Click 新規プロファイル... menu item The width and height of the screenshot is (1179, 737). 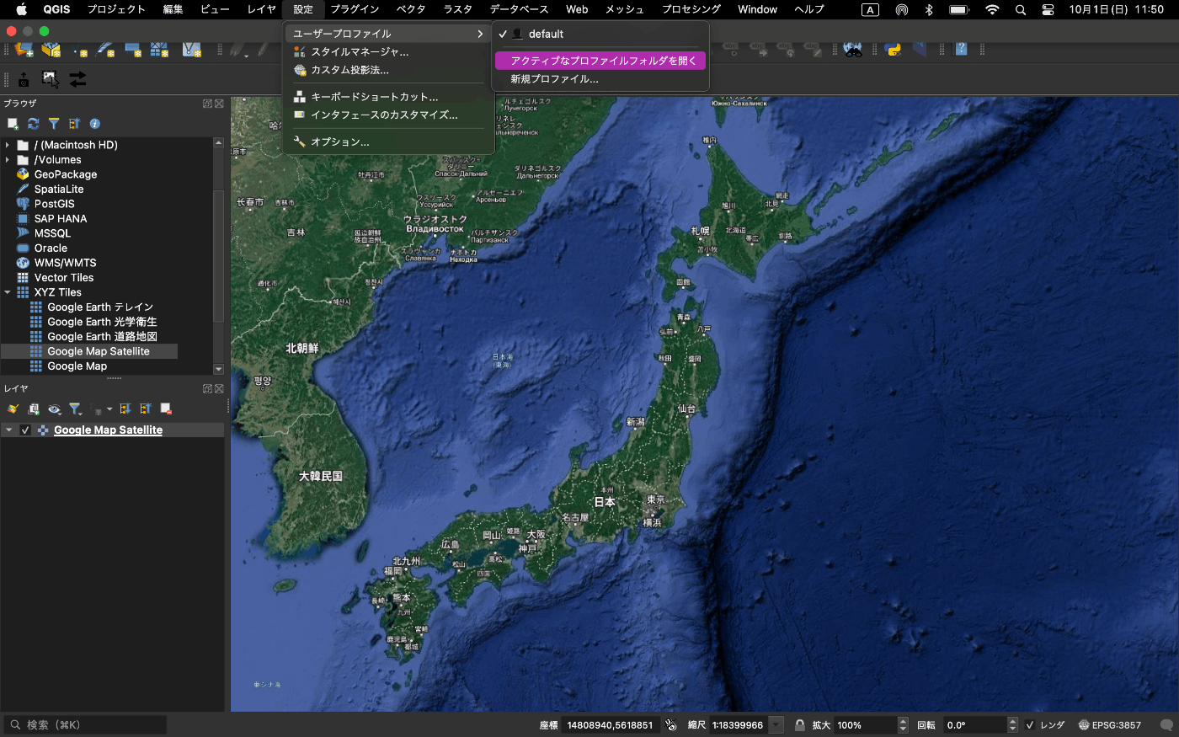[600, 79]
